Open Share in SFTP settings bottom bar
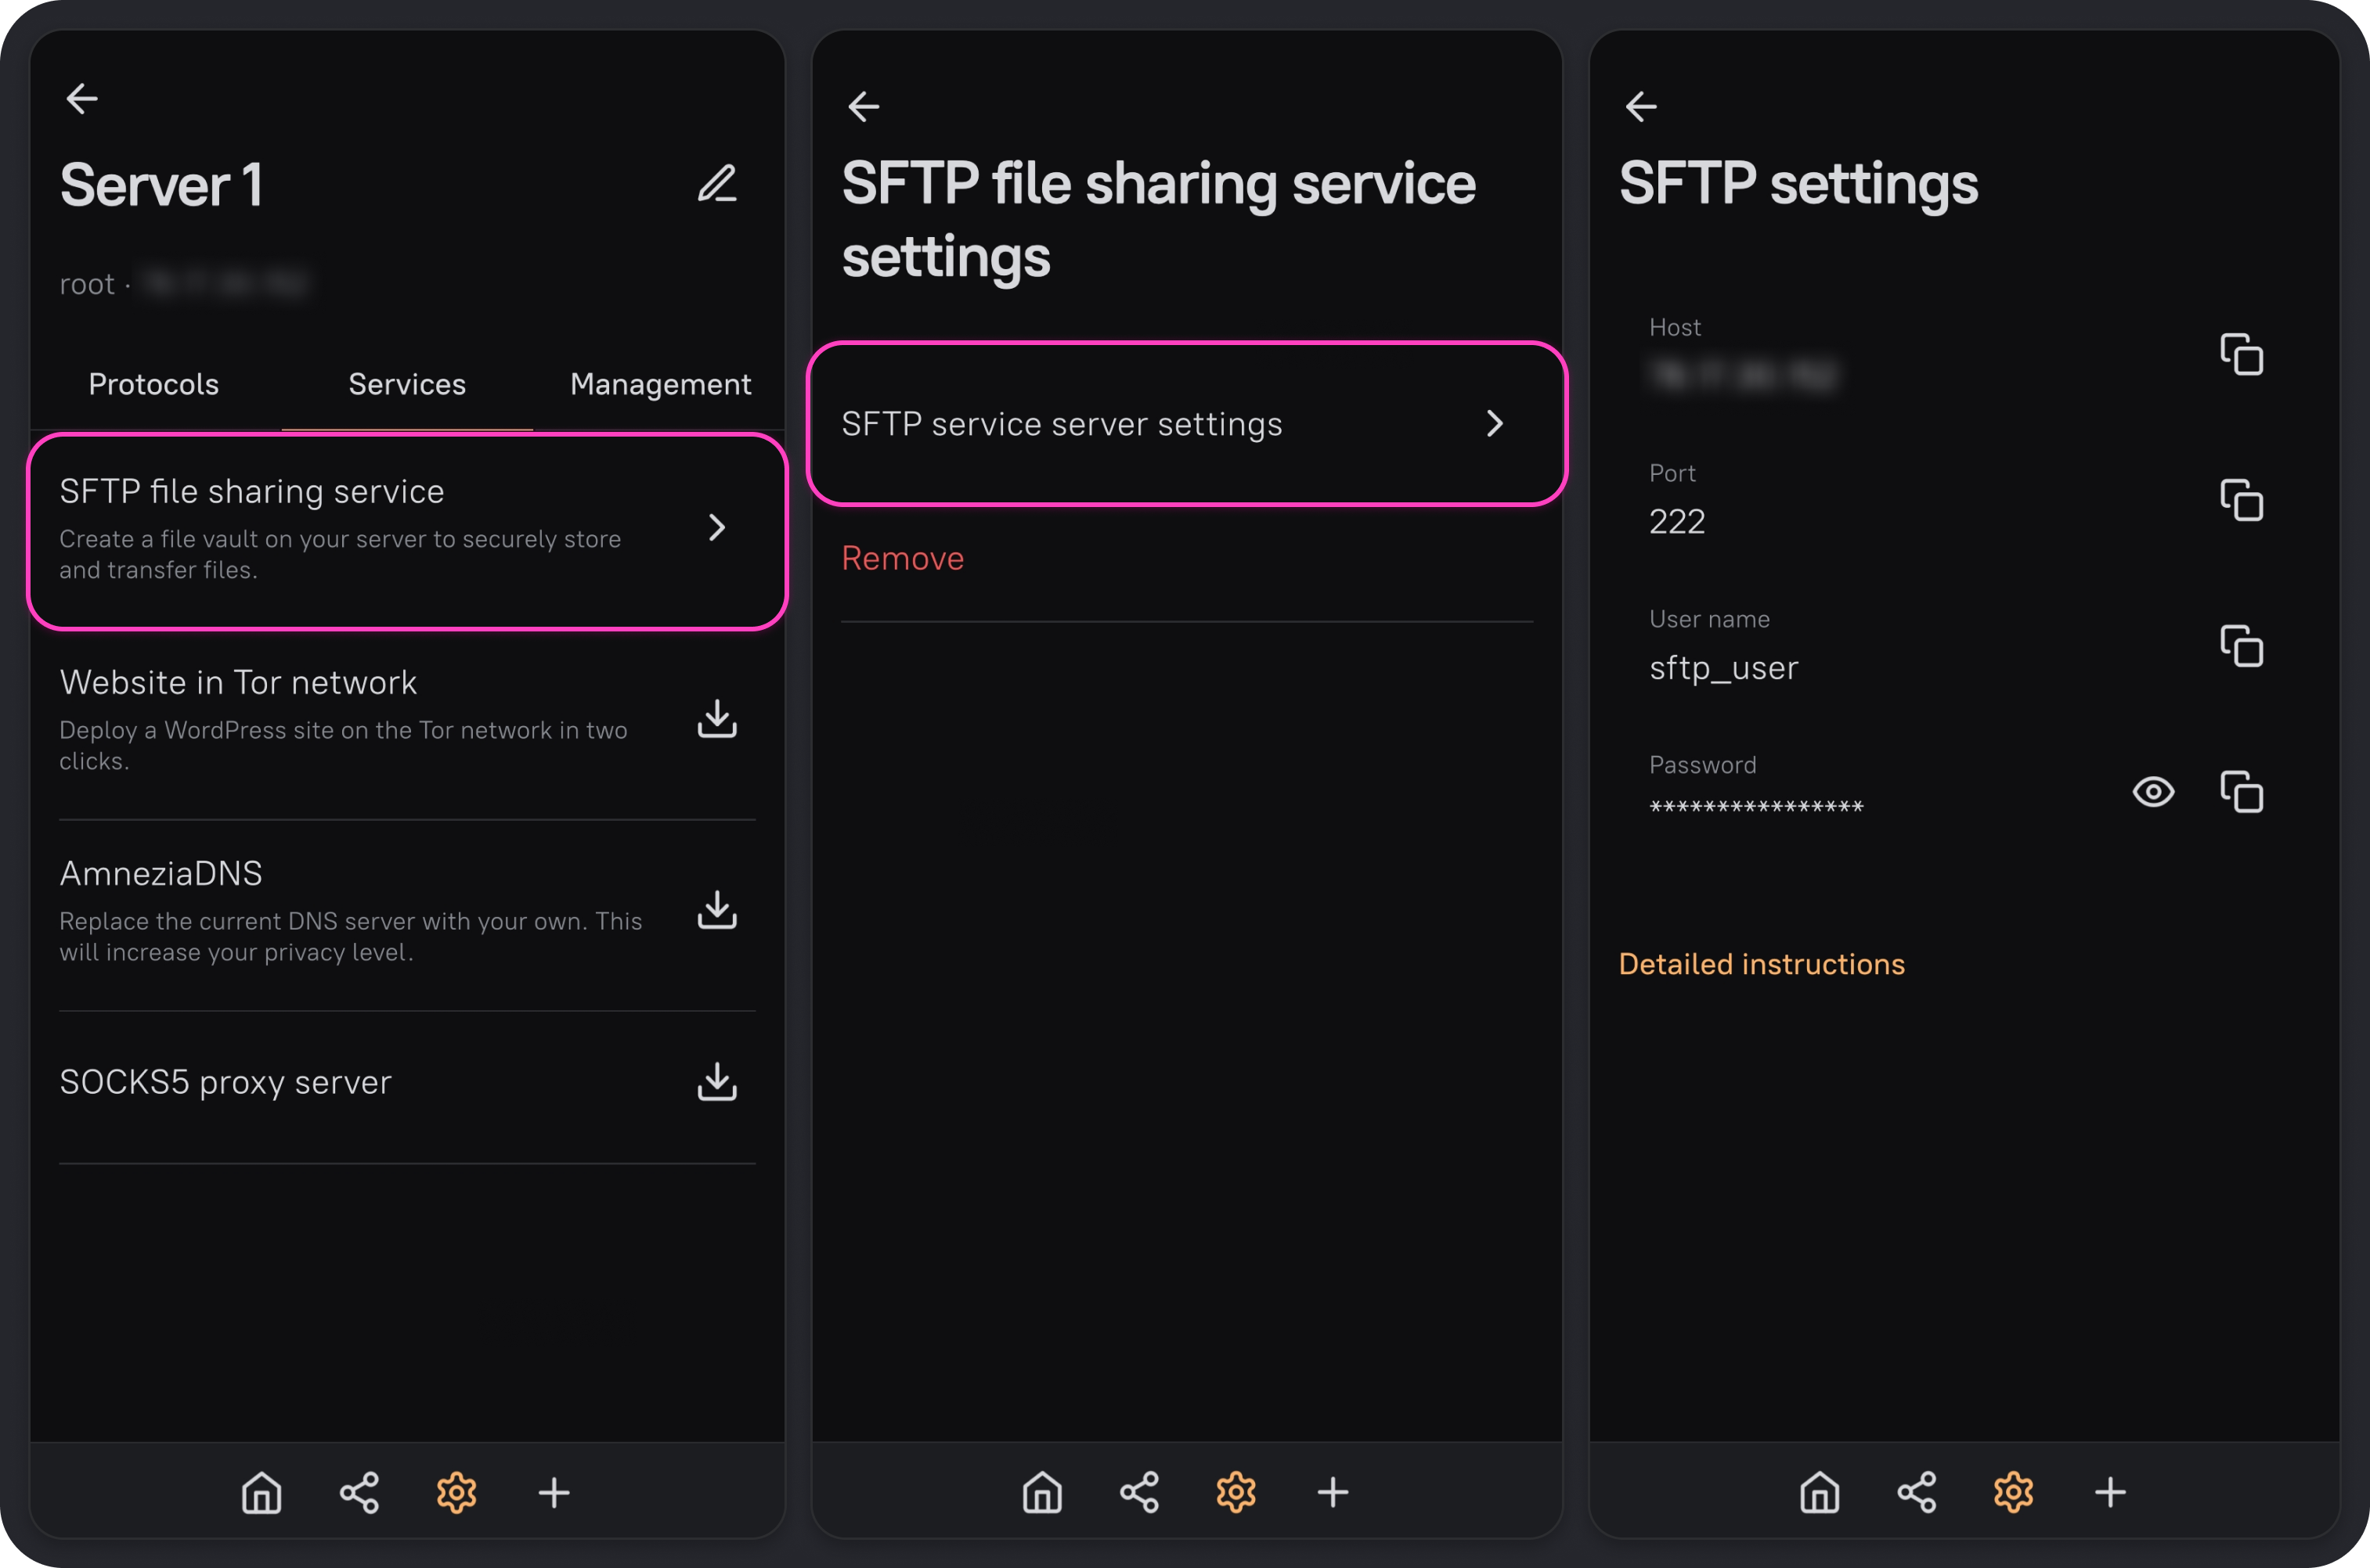The image size is (2370, 1568). point(1916,1492)
